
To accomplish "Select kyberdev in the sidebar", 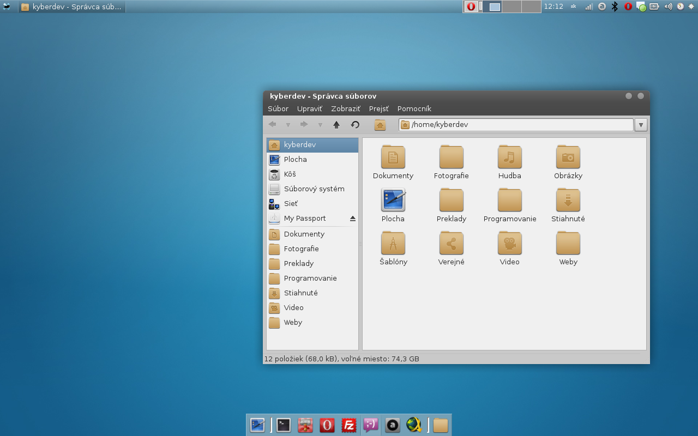I will pos(312,145).
